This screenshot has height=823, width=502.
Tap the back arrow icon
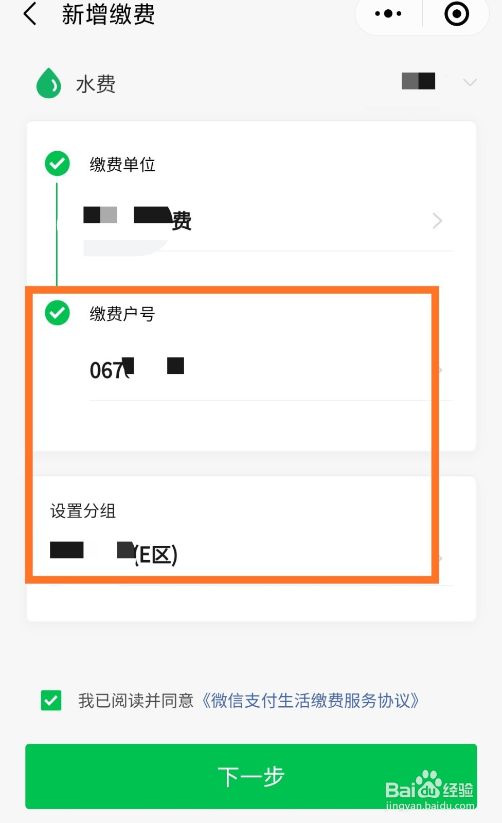(x=30, y=14)
